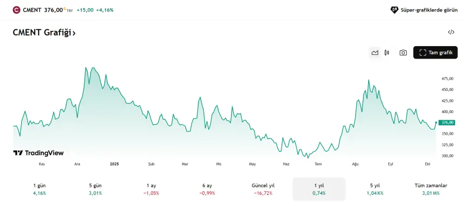Switch to area chart style

click(375, 53)
